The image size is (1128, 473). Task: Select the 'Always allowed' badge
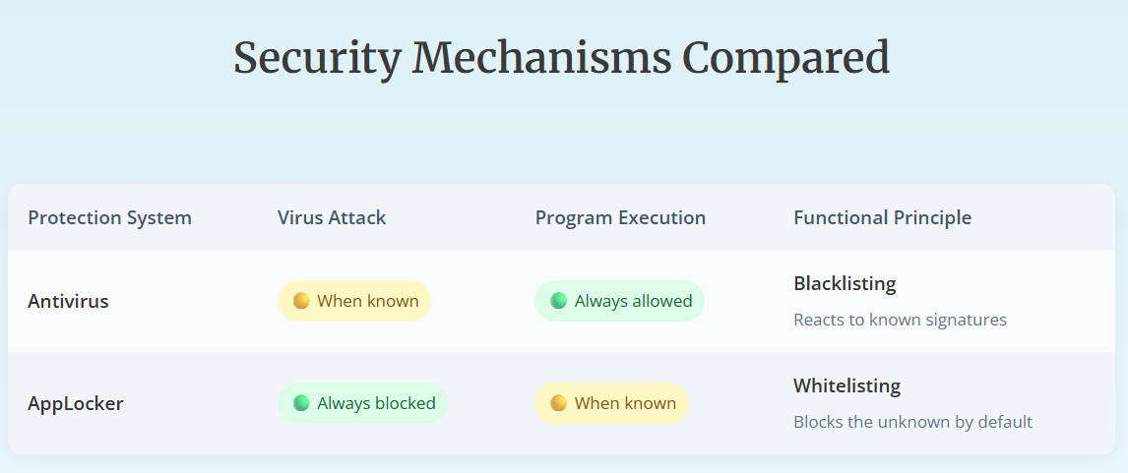[x=619, y=301]
